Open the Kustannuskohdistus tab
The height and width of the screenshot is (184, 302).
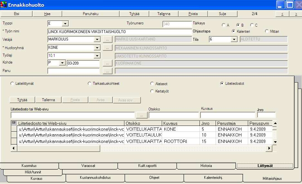[95, 178]
